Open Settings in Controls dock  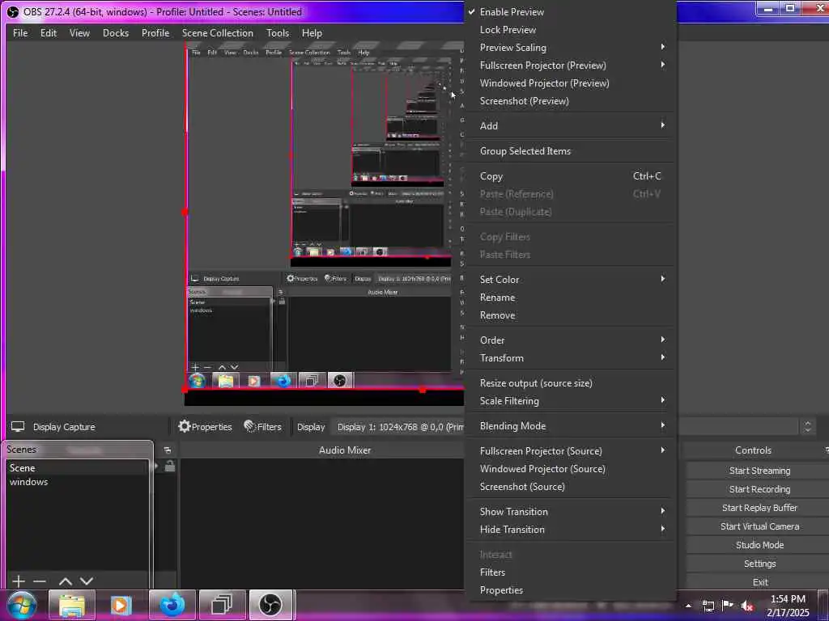[x=759, y=564]
